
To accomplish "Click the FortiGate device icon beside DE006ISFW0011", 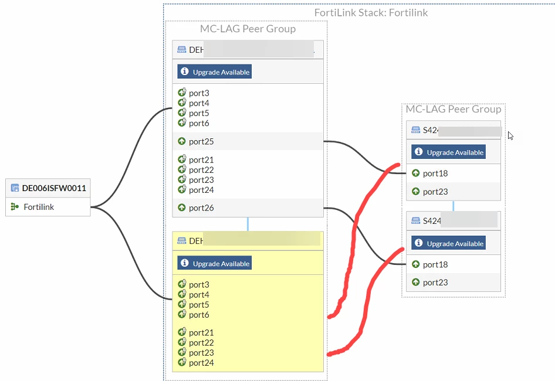I will pyautogui.click(x=15, y=188).
